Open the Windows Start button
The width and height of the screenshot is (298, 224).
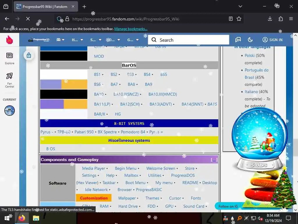[x=7, y=218]
